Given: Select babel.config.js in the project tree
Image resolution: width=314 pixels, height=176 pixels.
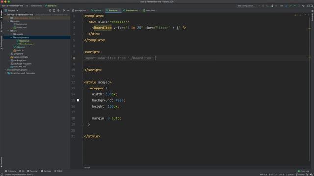Looking at the screenshot, I should click(21, 57).
